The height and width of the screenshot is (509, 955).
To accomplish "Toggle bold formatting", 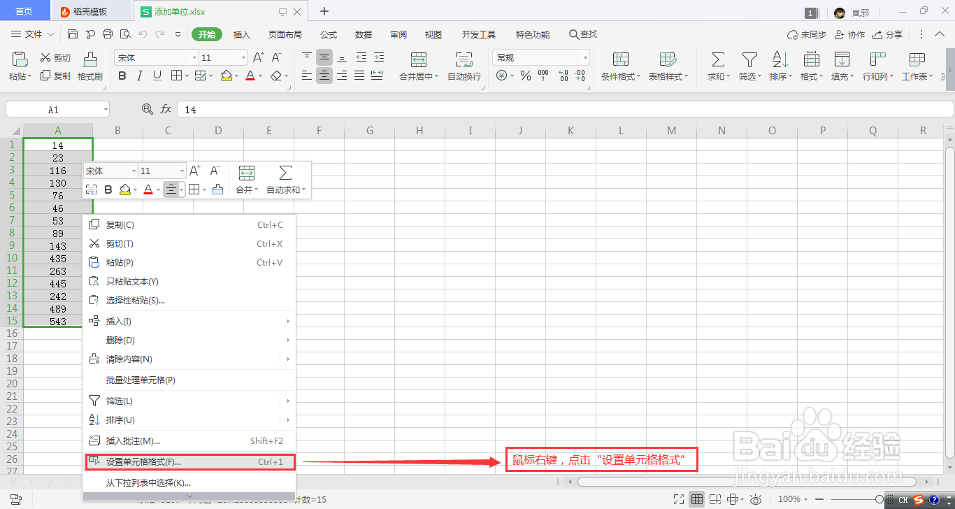I will 122,76.
